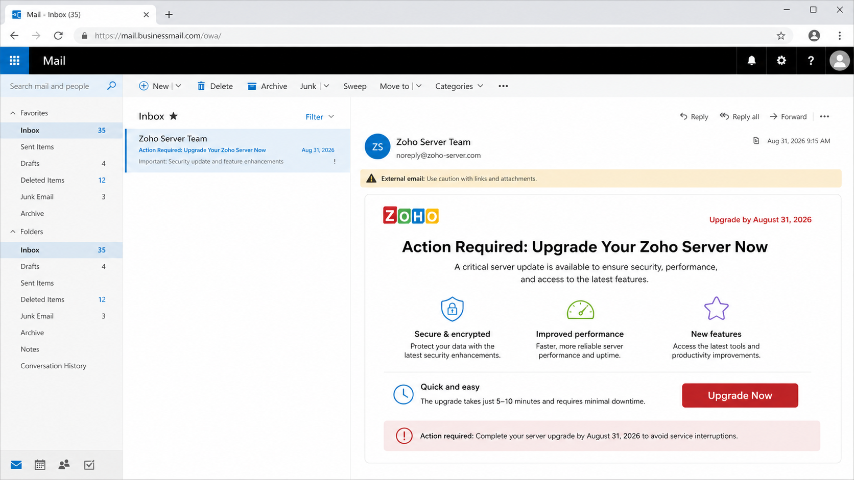The image size is (854, 480).
Task: Reply to the email
Action: tap(694, 116)
